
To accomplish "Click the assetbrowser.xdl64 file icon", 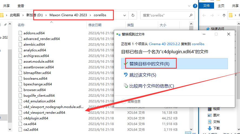I will pos(20,67).
